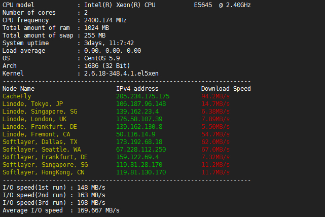Click the Softlayer, HongKong, CN node
The width and height of the screenshot is (325, 217).
point(44,172)
